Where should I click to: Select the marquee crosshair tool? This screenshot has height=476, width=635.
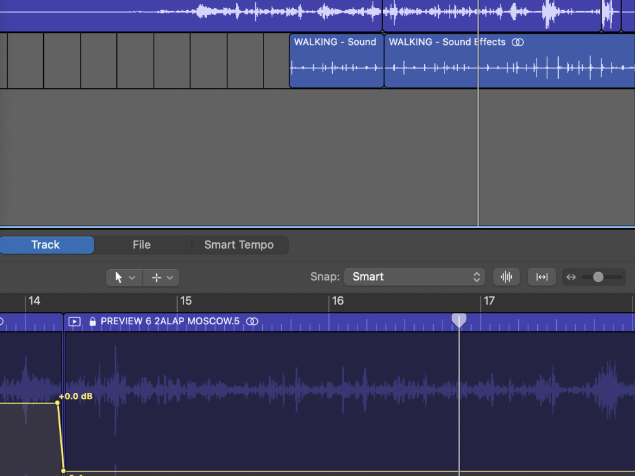[156, 278]
